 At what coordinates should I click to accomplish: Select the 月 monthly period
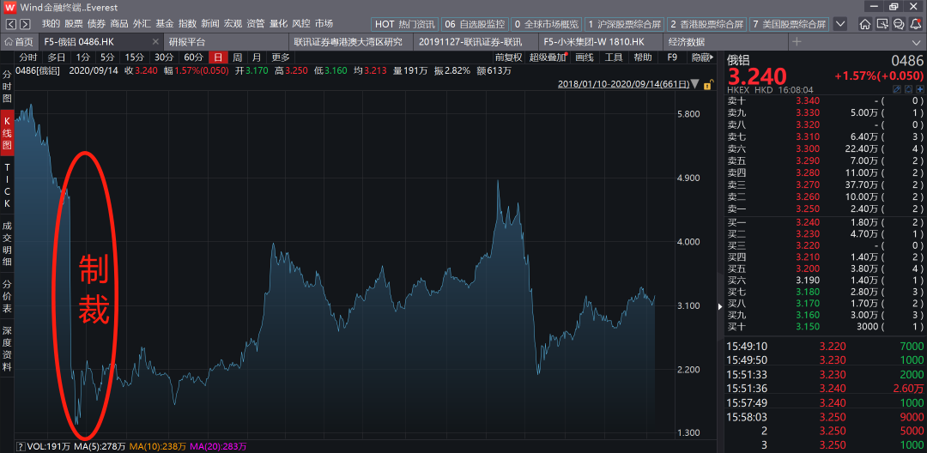click(x=257, y=57)
